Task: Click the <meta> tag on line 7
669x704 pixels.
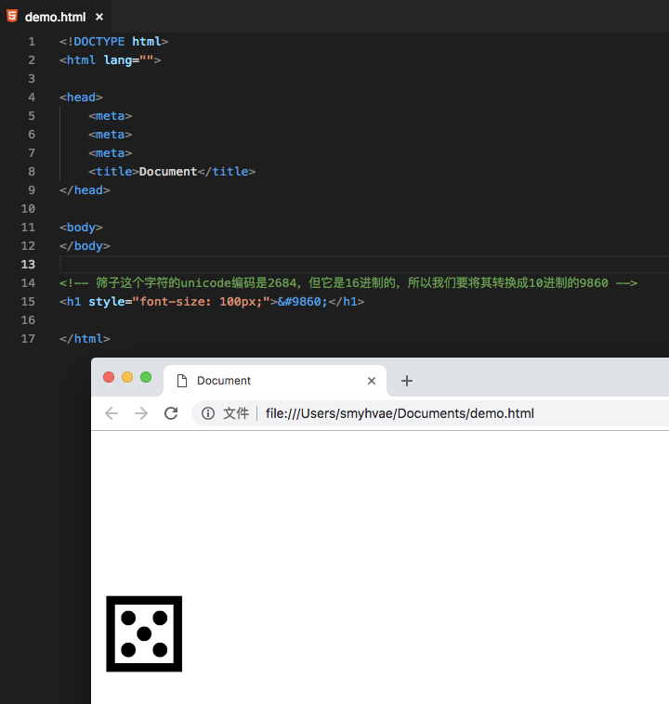Action: click(x=110, y=153)
